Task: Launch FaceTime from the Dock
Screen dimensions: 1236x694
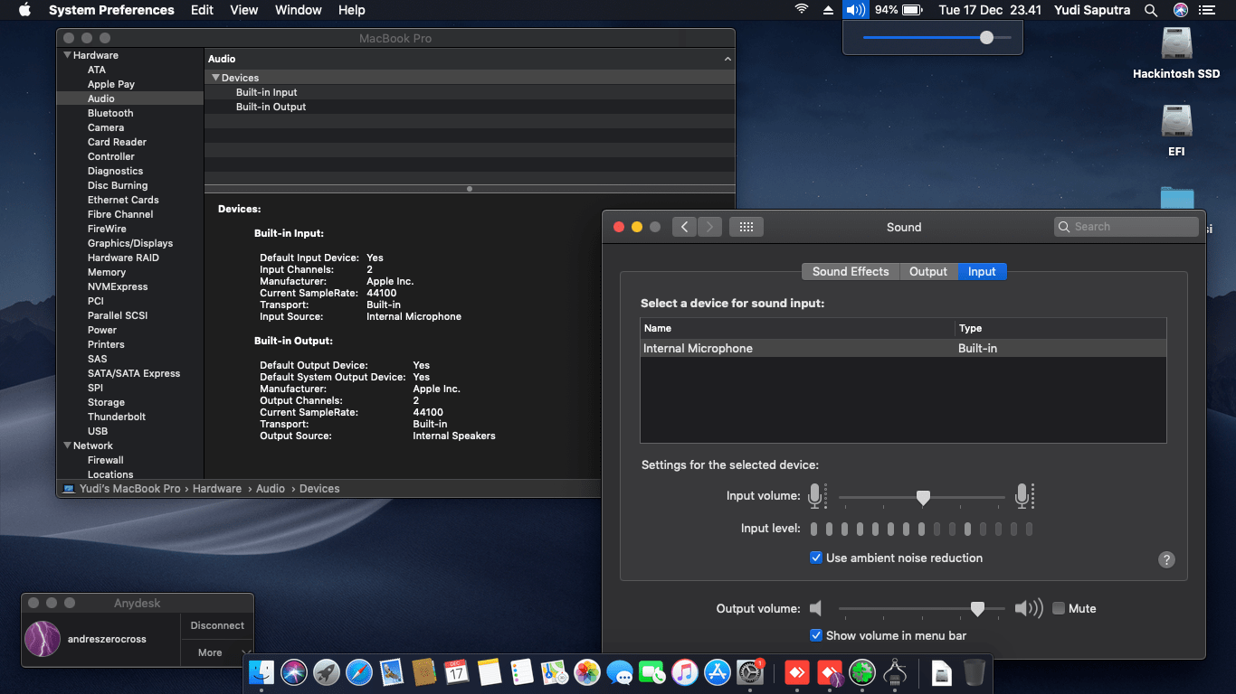Action: click(x=651, y=672)
